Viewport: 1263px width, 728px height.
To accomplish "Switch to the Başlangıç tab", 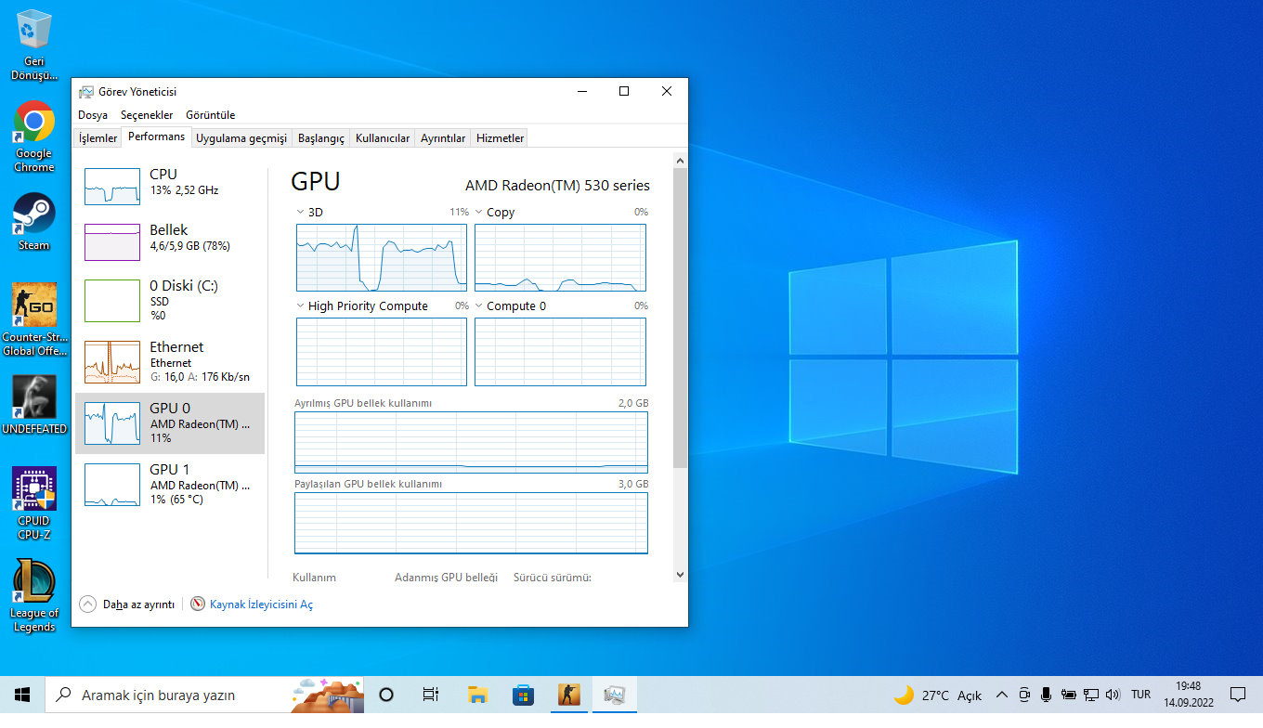I will [x=321, y=138].
